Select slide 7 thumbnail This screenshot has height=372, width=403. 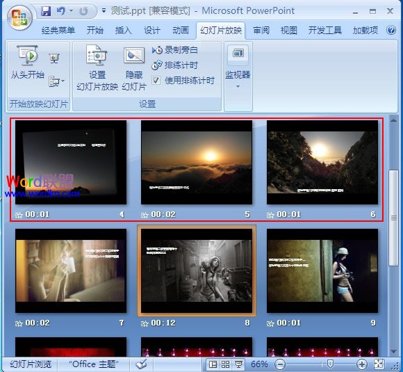(71, 271)
